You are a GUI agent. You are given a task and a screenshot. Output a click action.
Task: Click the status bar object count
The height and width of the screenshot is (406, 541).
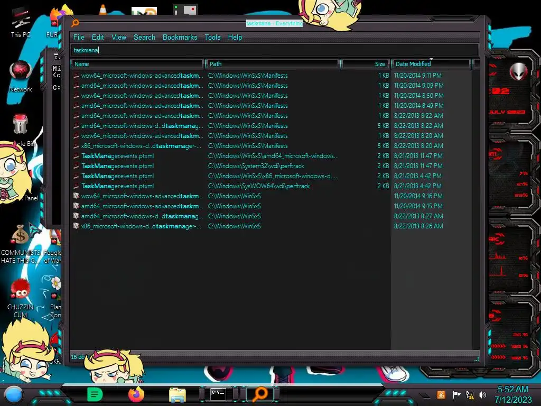(79, 357)
